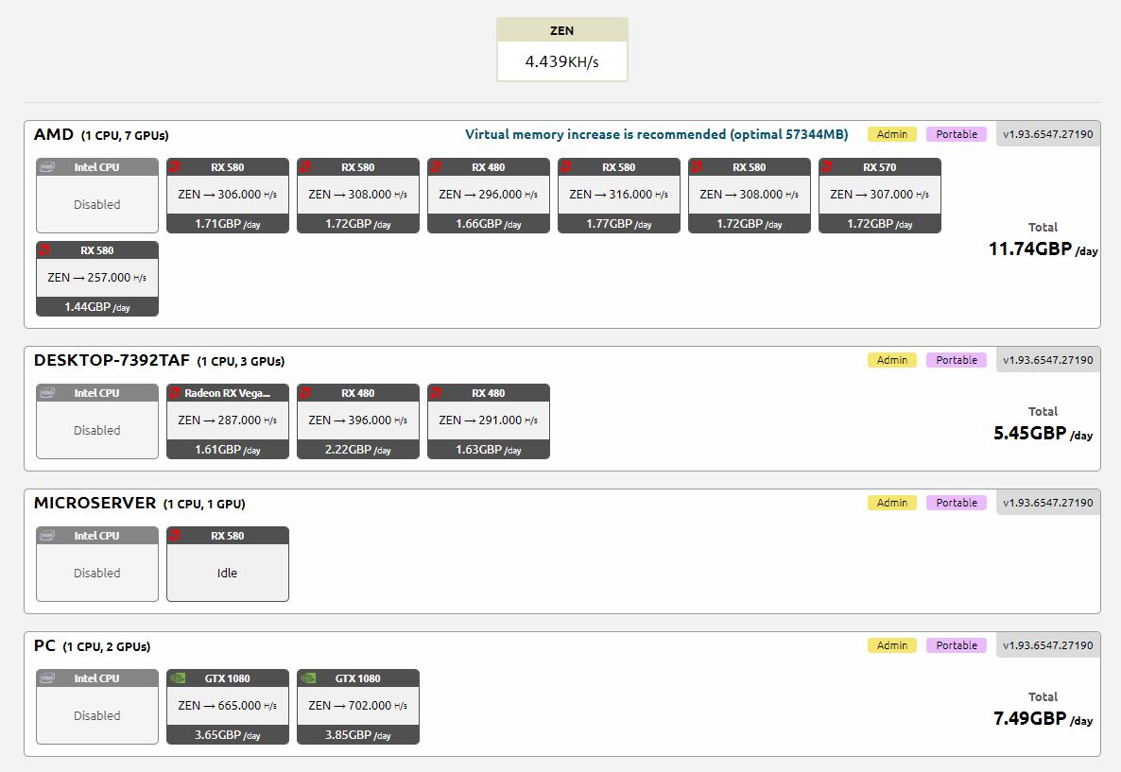The image size is (1121, 772).
Task: Click the '1.44GBP /day' earnings value
Action: coord(97,307)
